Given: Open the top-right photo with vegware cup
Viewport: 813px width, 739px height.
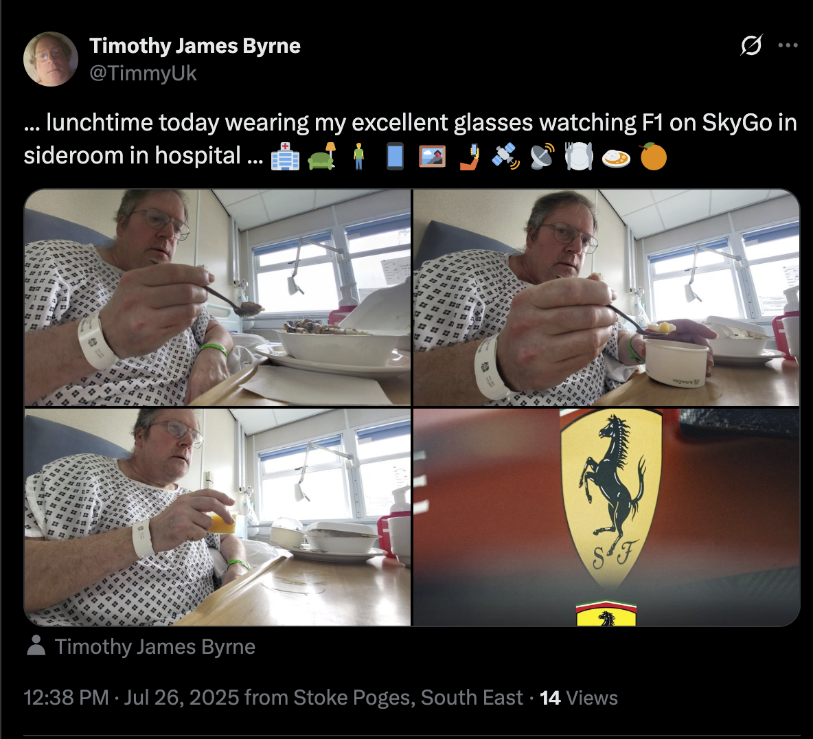Looking at the screenshot, I should pyautogui.click(x=606, y=297).
